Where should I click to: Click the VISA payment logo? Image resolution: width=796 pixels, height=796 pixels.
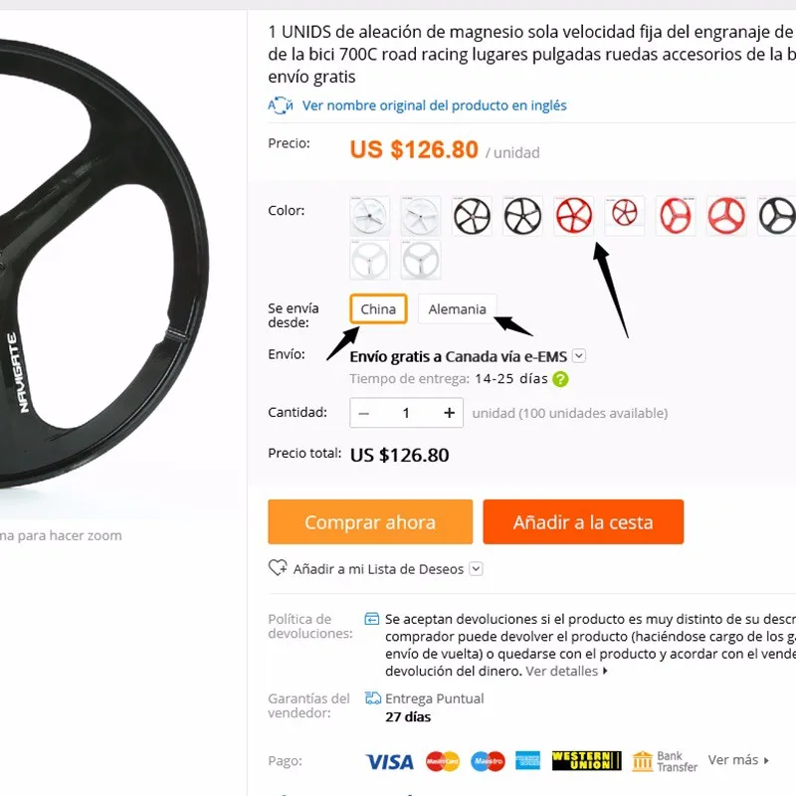(x=390, y=761)
